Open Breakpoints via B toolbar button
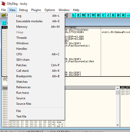The height and width of the screenshot is (132, 130). pyautogui.click(x=118, y=15)
